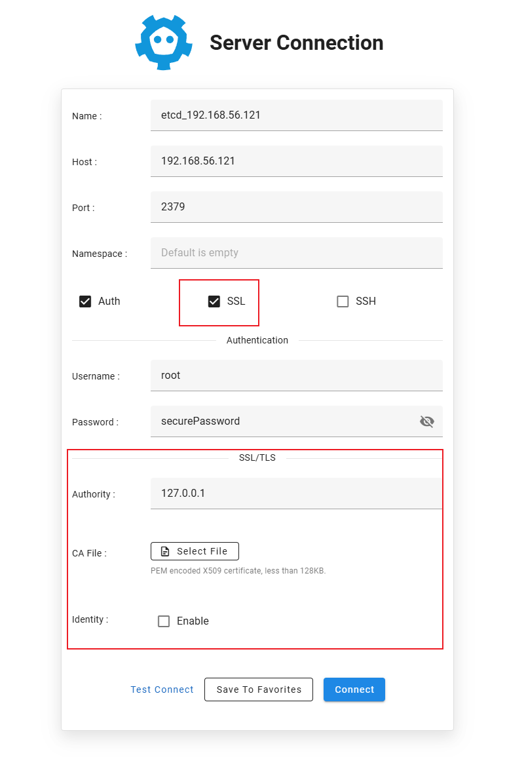Click the document icon in Select File
507x757 pixels.
[x=166, y=551]
